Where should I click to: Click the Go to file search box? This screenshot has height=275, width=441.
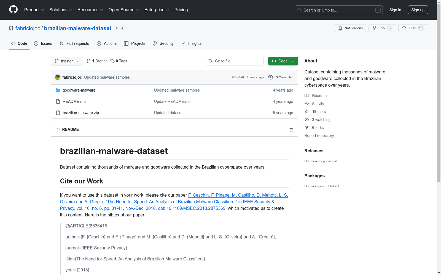[x=234, y=61]
